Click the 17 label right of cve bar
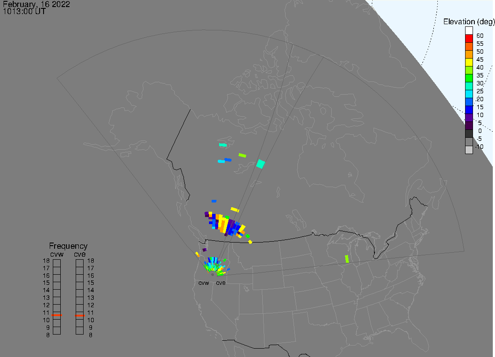Image resolution: width=495 pixels, height=357 pixels. point(91,268)
